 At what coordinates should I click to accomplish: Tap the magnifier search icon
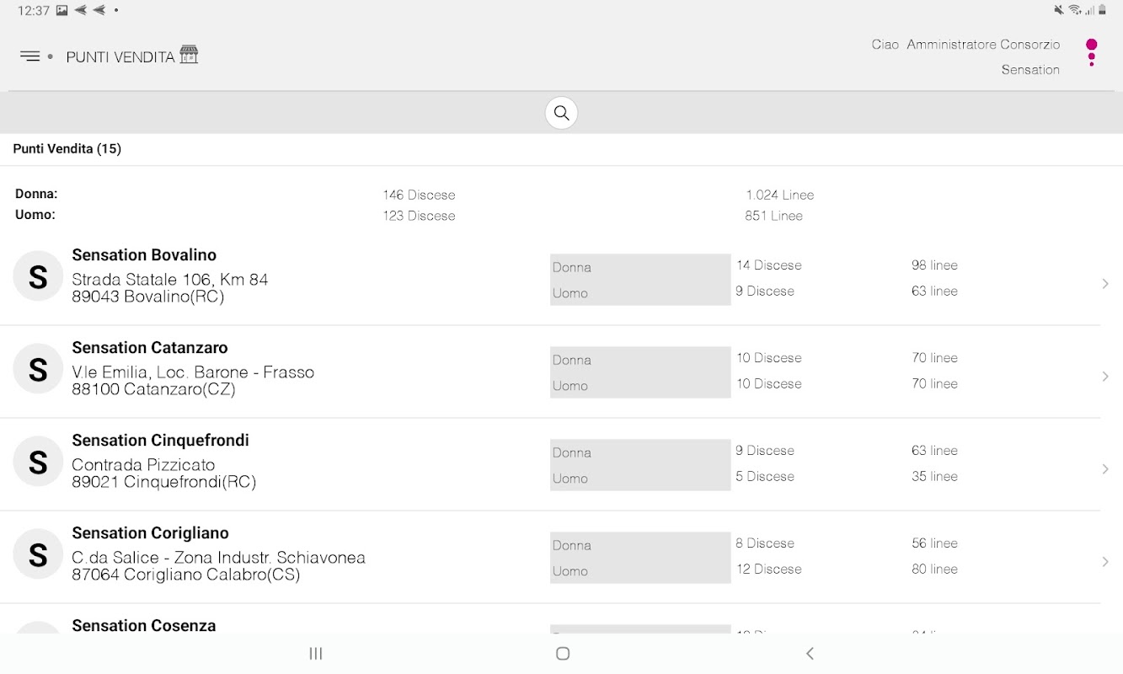click(x=561, y=113)
